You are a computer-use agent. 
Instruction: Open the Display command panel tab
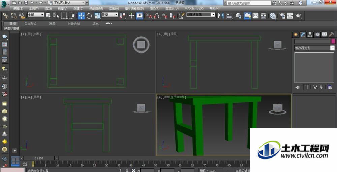(324, 34)
